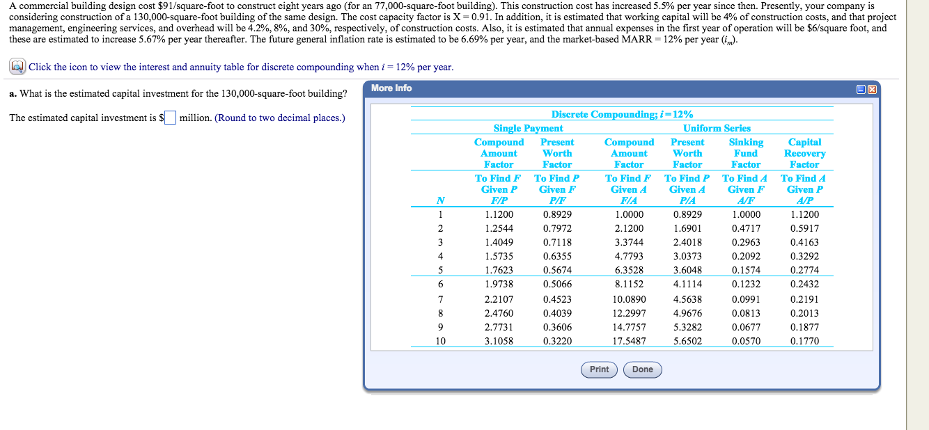The image size is (929, 430).
Task: Click the 'Round to two decimal places' hint
Action: (x=280, y=118)
